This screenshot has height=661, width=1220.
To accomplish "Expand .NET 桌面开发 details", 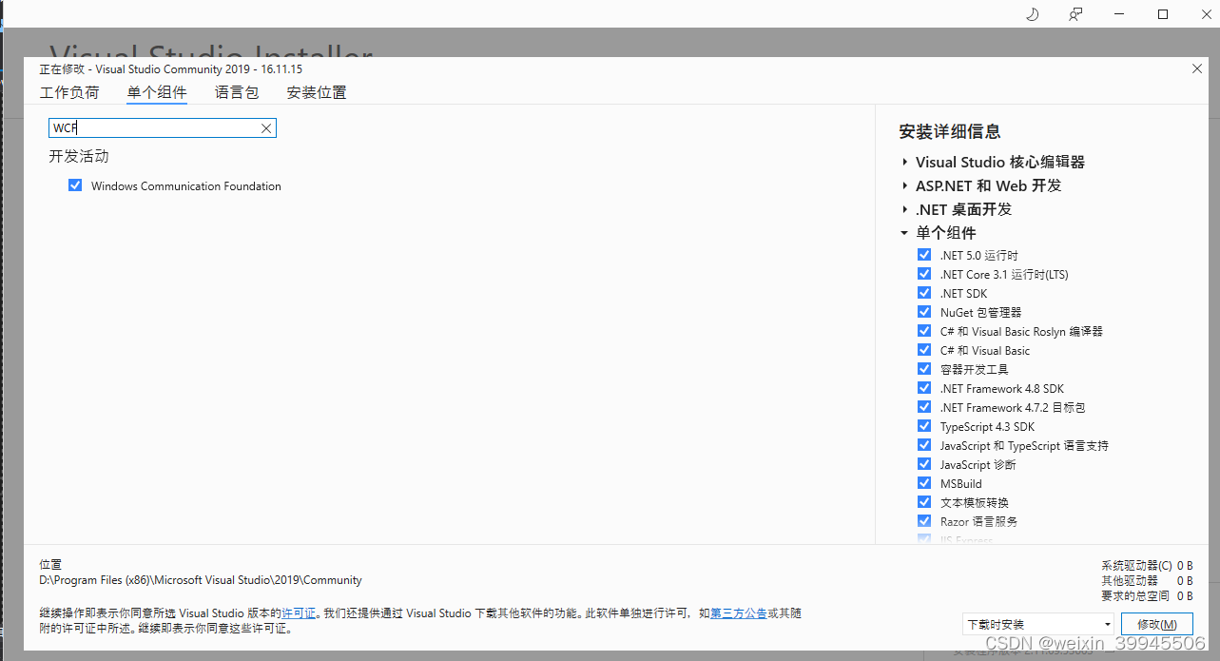I will pyautogui.click(x=905, y=209).
